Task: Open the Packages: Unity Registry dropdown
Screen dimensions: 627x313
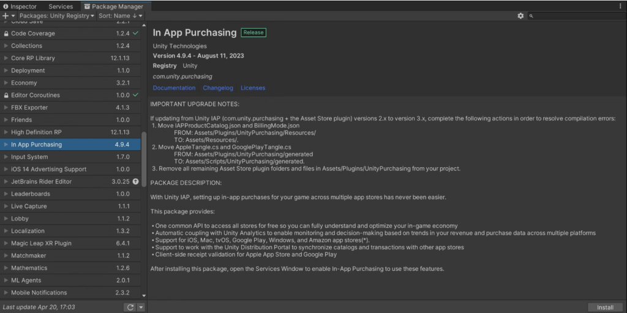Action: click(x=57, y=15)
